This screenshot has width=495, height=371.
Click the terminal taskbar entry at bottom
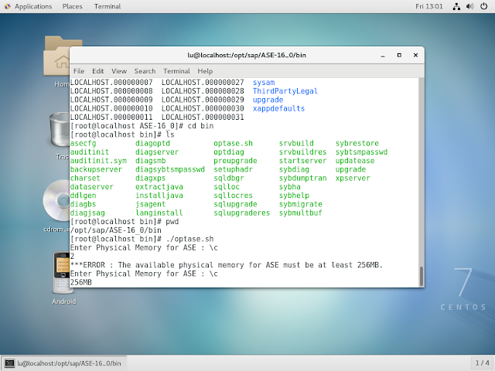(64, 363)
